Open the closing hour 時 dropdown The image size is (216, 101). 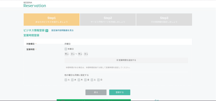(80, 54)
